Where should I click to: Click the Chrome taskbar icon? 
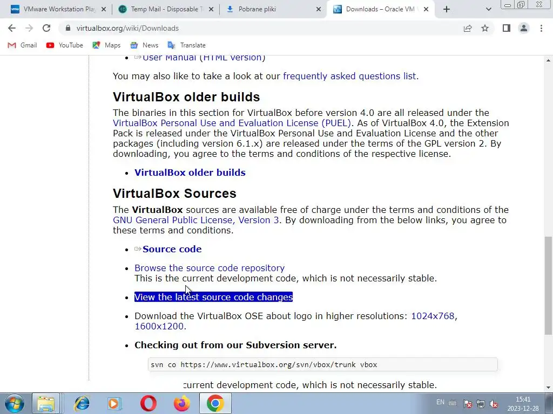(x=215, y=403)
